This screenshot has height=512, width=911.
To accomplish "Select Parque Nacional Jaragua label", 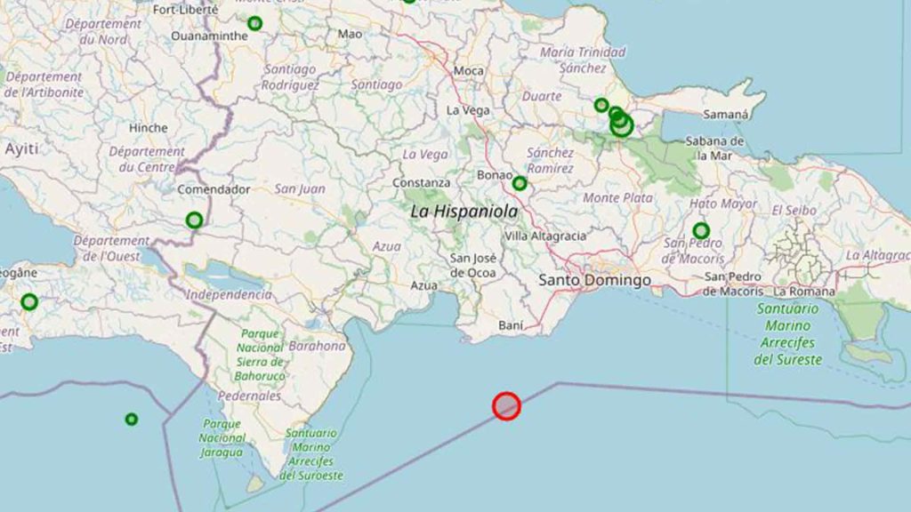I will [x=222, y=437].
